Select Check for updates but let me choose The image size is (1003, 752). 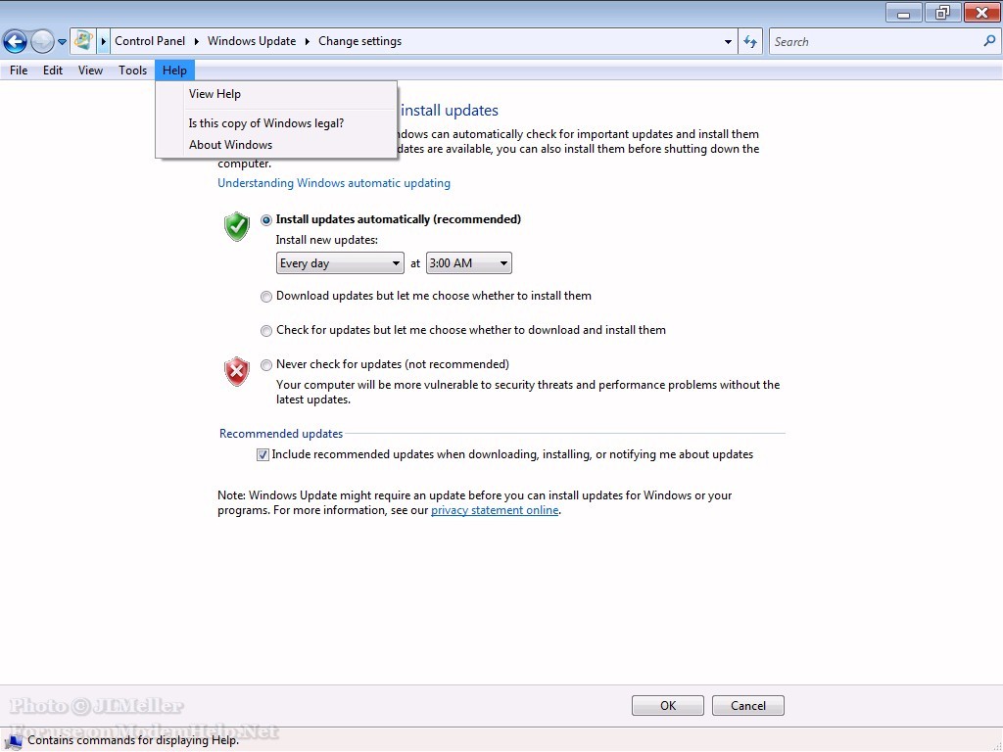pos(266,331)
